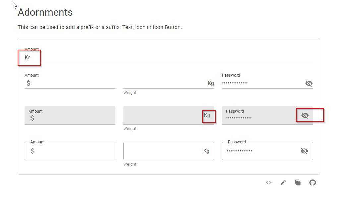357x208 pixels.
Task: Open the demo's GitHub source icon
Action: (x=312, y=182)
